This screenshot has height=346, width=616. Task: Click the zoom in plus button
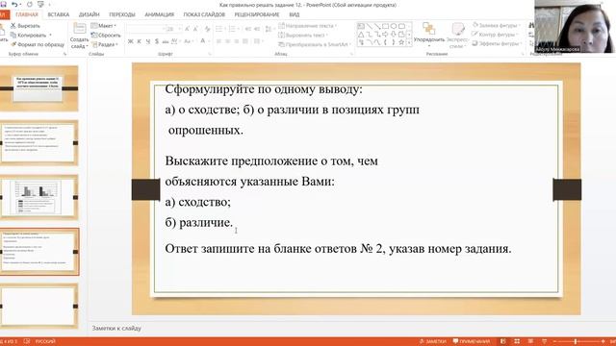pyautogui.click(x=603, y=341)
